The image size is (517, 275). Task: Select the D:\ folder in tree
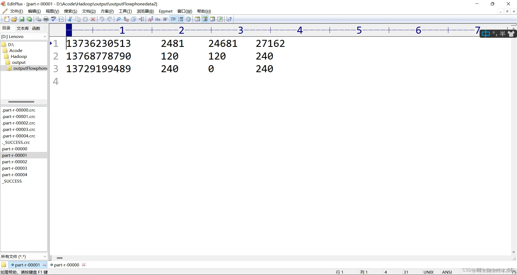click(11, 44)
